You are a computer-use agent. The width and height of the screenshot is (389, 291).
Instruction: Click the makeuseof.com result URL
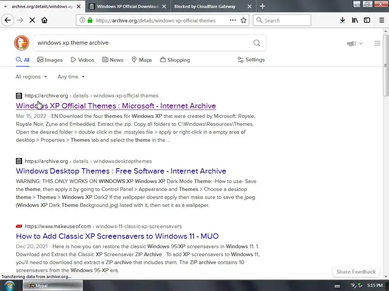[103, 226]
